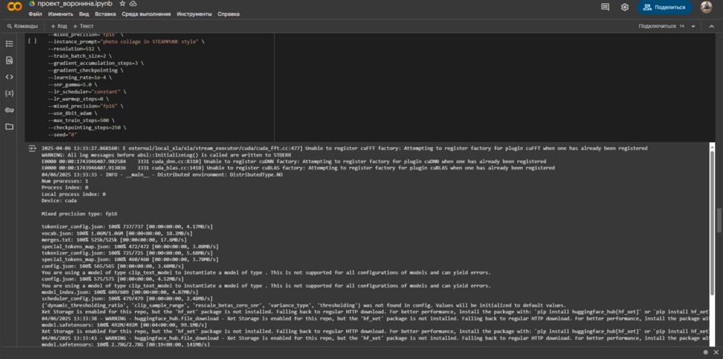Expand the Подключиться runtime dropdown arrow
The height and width of the screenshot is (359, 723).
[693, 26]
